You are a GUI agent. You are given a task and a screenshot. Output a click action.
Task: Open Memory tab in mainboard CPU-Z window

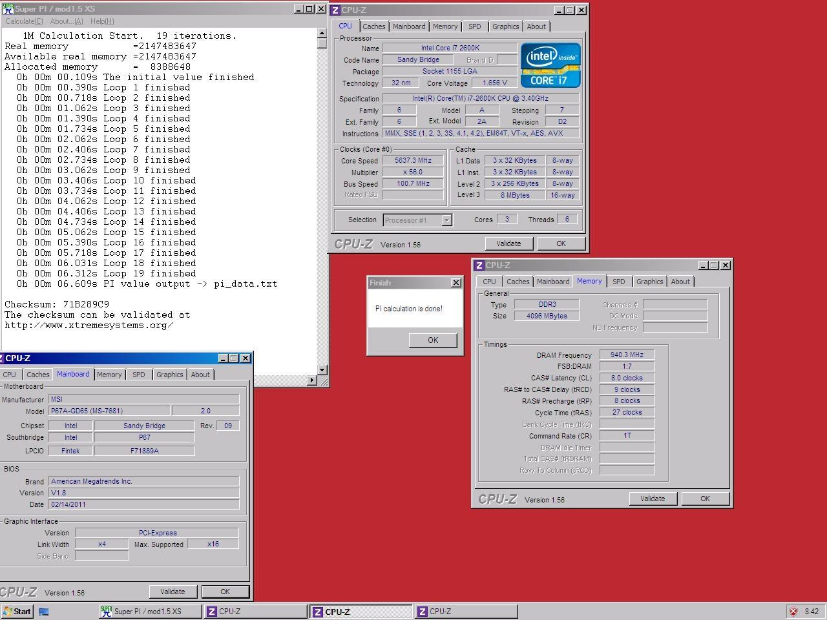109,375
